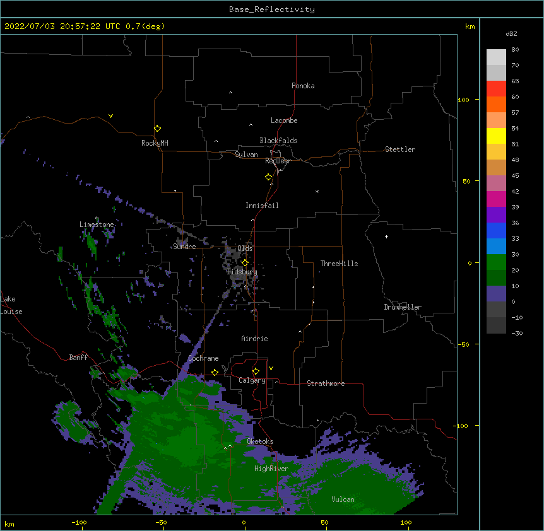
Task: Click the Okotoks label
Action: 260,441
